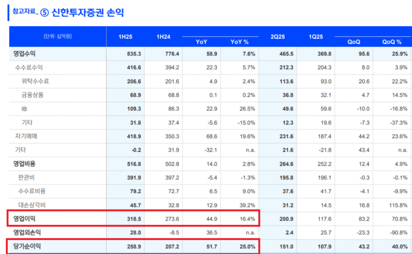Click 39.2% in the 대손상각비 row

(x=247, y=206)
